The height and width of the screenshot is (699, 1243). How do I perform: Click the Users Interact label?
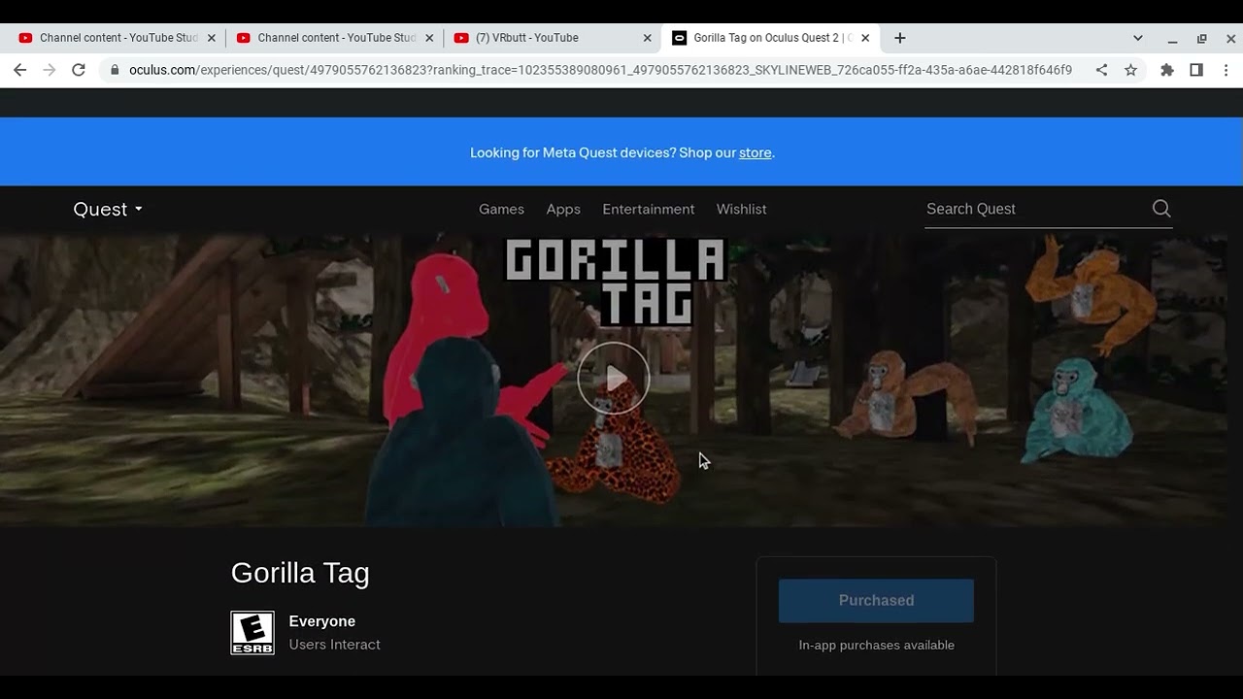(x=334, y=645)
